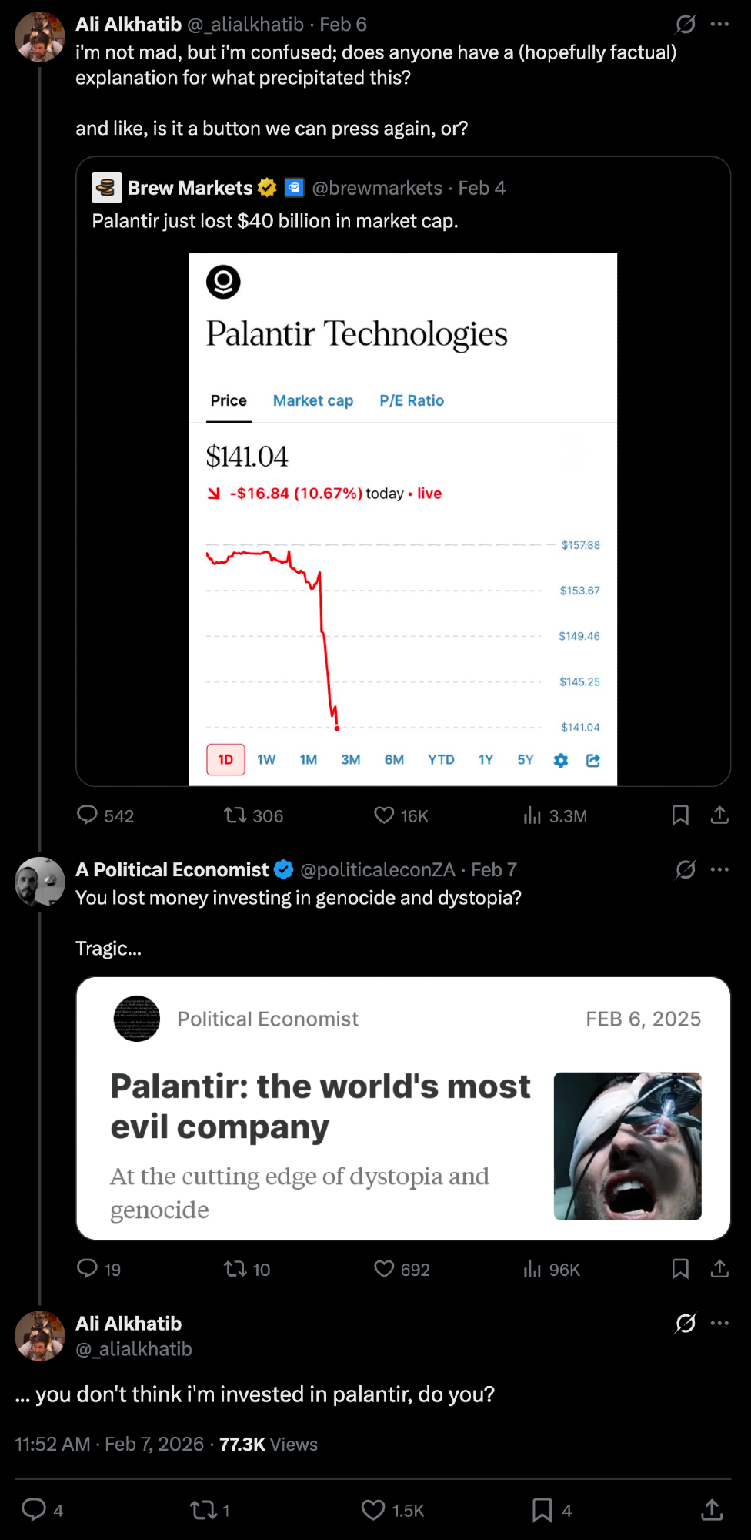Switch to the Market cap tab
Screen dimensions: 751x1540
point(313,400)
